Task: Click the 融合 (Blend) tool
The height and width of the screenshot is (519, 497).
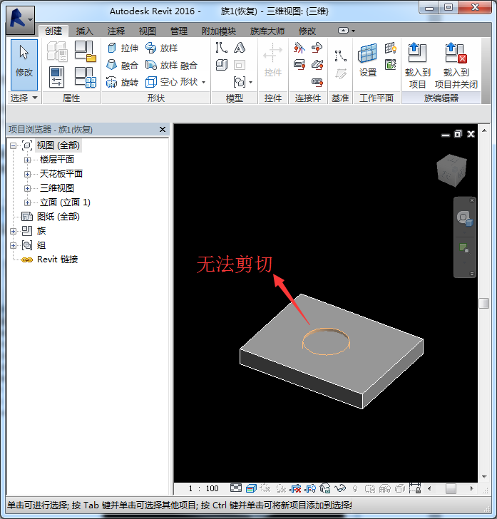Action: (x=122, y=65)
